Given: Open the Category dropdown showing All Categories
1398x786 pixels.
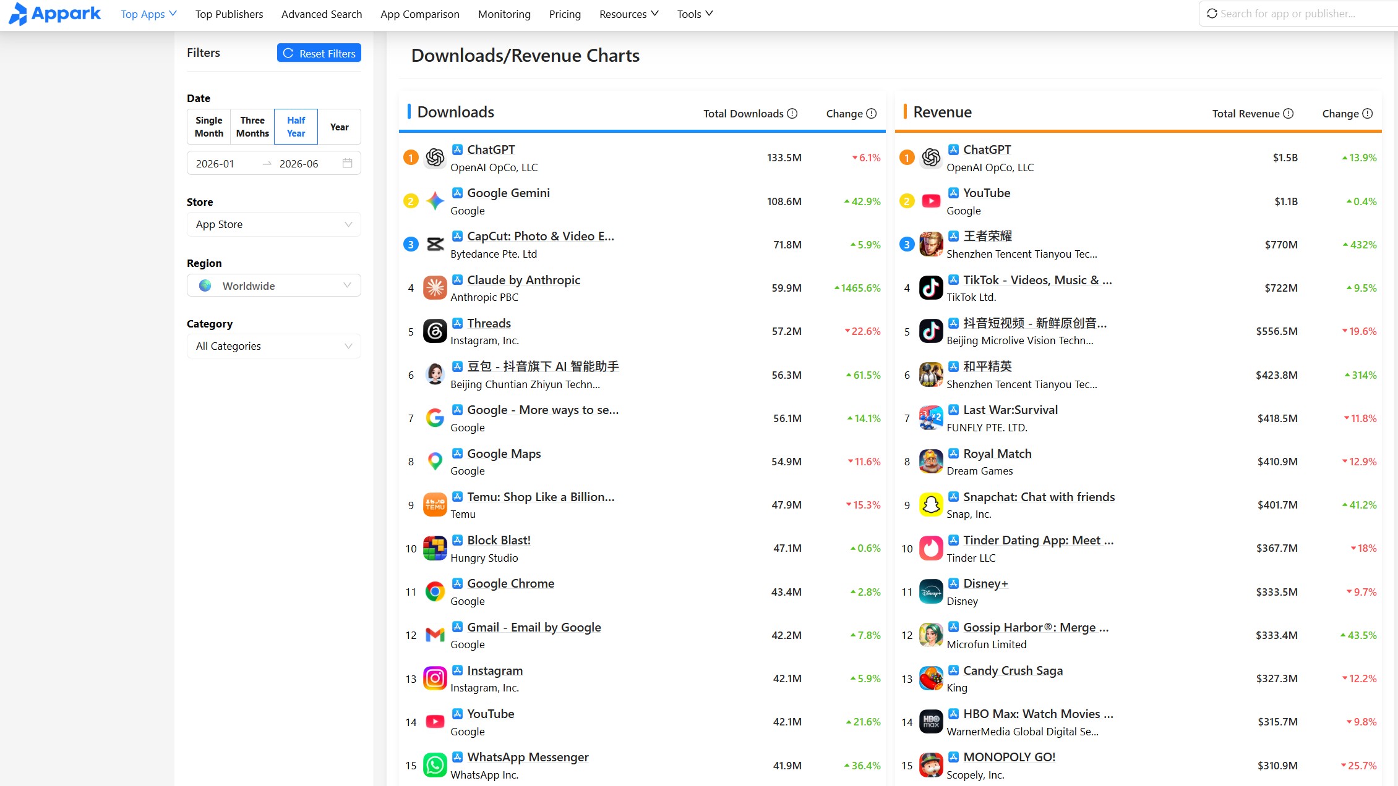Looking at the screenshot, I should tap(274, 346).
